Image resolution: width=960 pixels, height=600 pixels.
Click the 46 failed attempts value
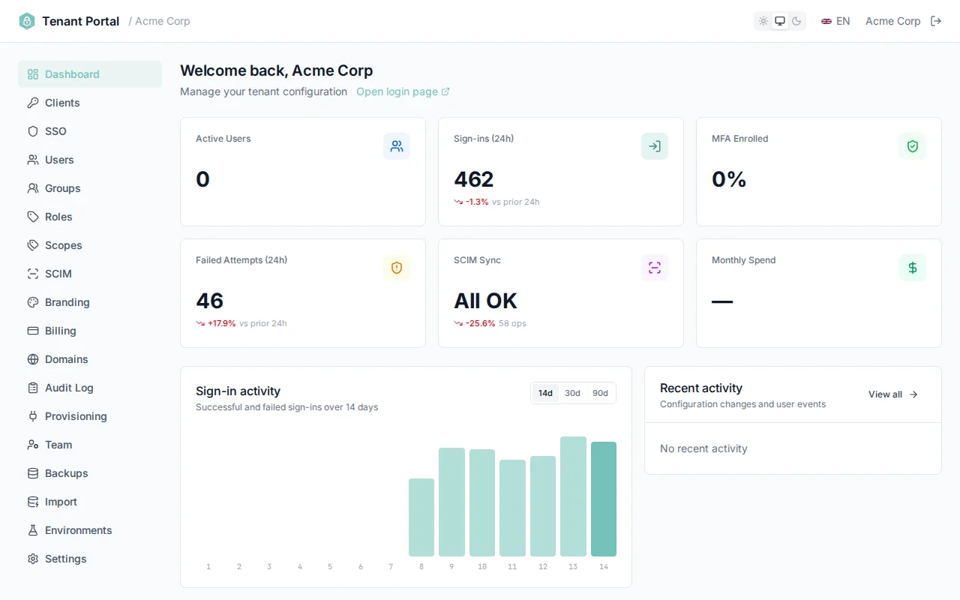(x=210, y=301)
